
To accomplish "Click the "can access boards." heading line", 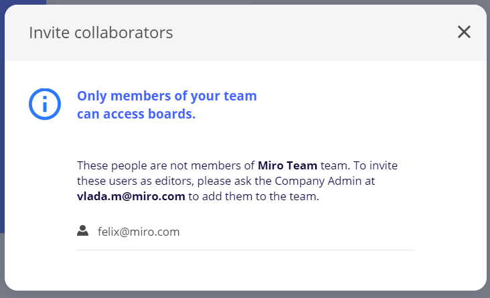I will click(136, 115).
